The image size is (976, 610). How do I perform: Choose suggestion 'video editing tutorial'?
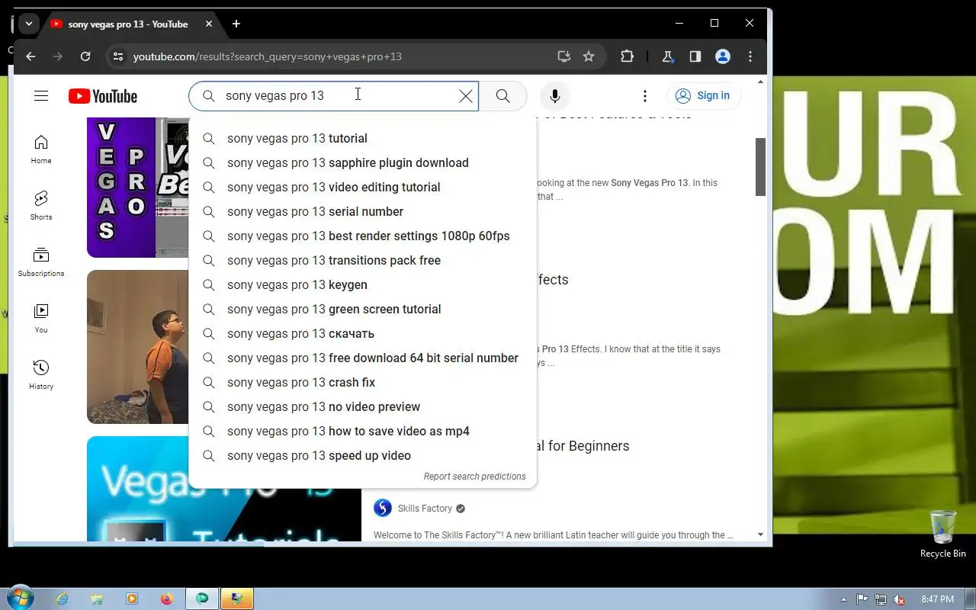tap(362, 187)
